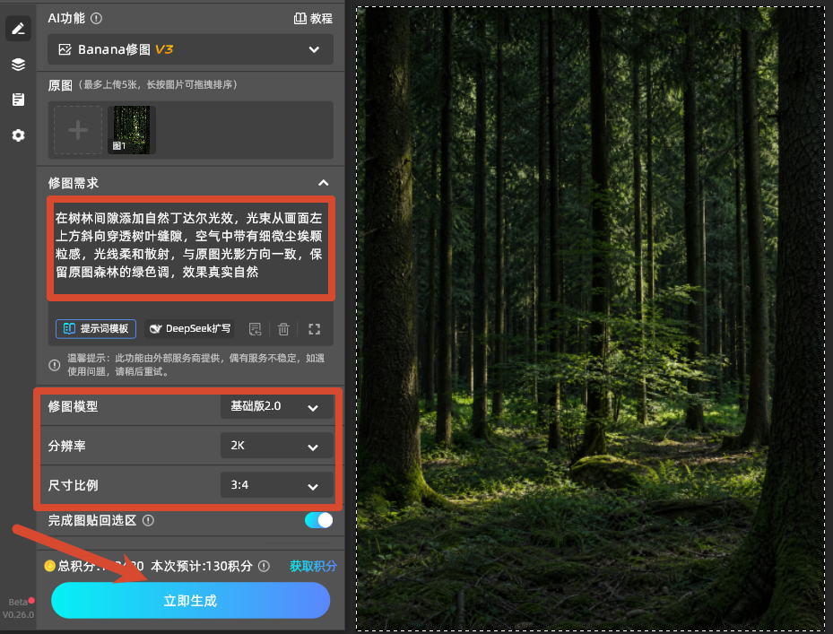The width and height of the screenshot is (833, 634).
Task: Open the document list icon in sidebar
Action: (x=18, y=100)
